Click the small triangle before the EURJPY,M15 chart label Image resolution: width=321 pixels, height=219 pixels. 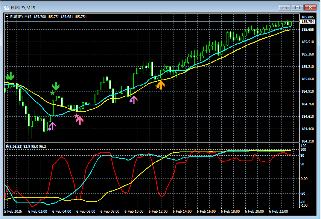(7, 17)
